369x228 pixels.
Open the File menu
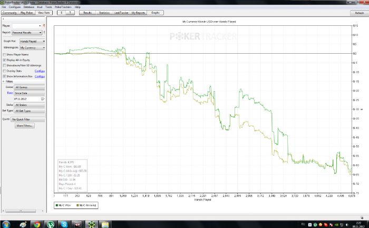[4, 7]
